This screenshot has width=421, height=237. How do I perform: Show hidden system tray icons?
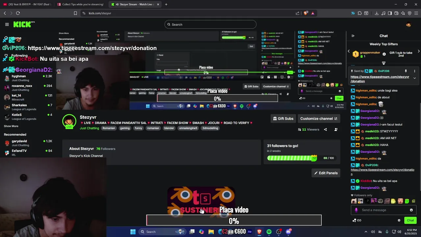coord(366,232)
